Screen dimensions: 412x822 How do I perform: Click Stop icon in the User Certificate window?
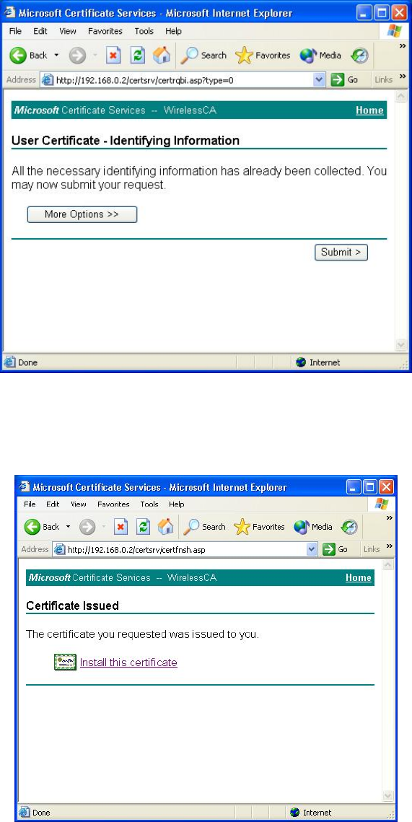click(x=113, y=55)
